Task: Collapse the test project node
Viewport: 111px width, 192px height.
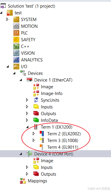Action: (x=1, y=13)
